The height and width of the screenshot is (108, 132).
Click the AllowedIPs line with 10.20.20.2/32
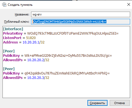point(26,60)
